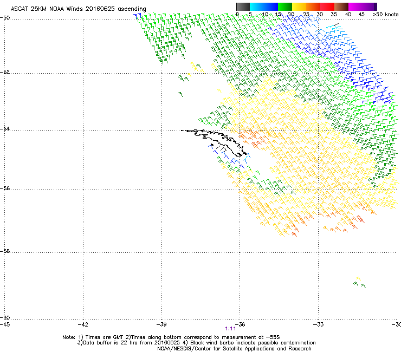Click the magenta 40–45 knots color segment
The height and width of the screenshot is (352, 401).
tap(355, 6)
